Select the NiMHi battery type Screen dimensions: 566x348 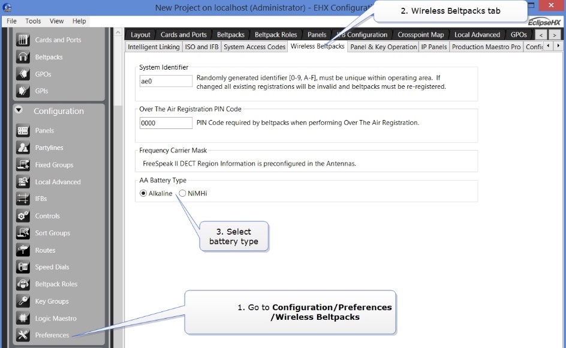[182, 193]
